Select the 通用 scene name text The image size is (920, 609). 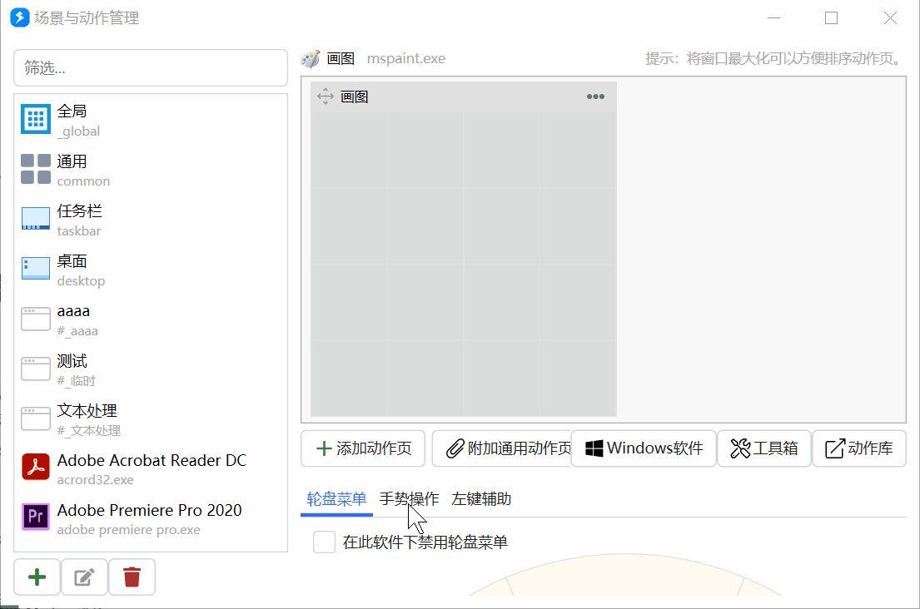coord(72,161)
